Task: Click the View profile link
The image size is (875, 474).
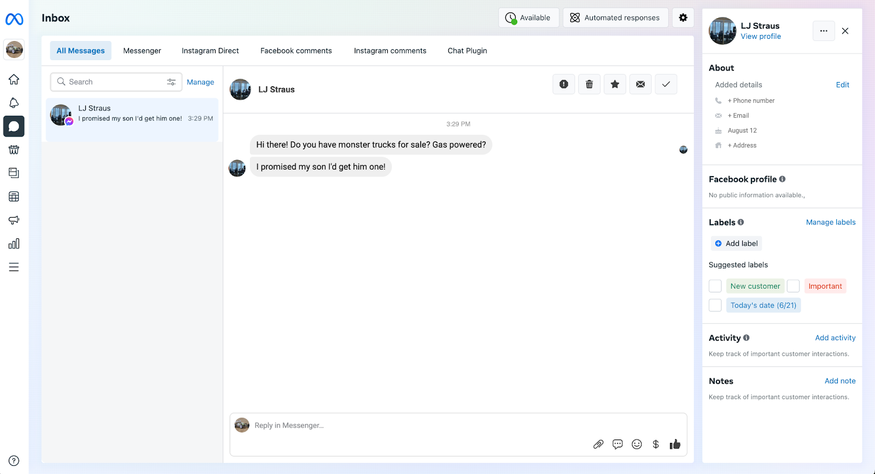Action: click(761, 37)
